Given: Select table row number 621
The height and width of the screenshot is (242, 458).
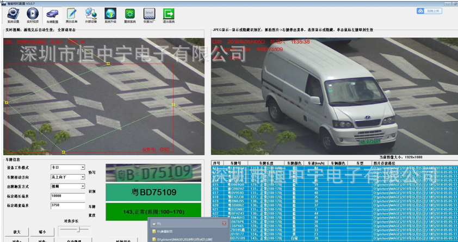Looking at the screenshot, I should [x=335, y=209].
